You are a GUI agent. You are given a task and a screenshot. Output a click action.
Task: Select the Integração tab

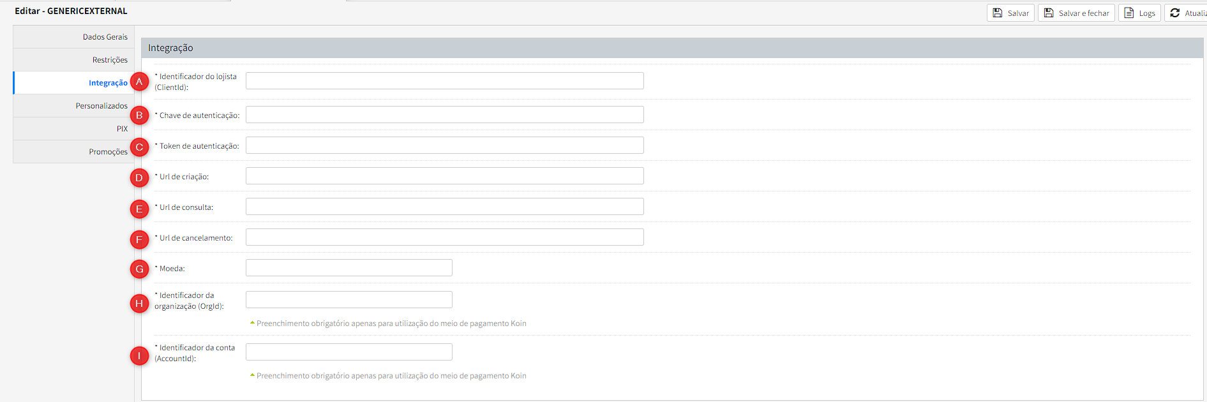coord(108,83)
